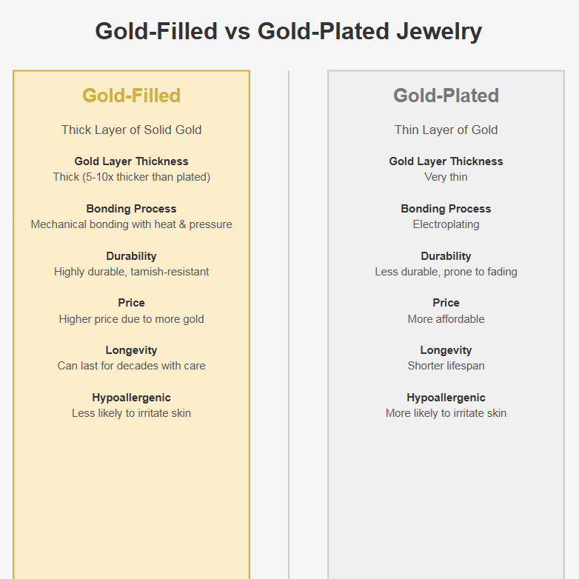Click the Thin Layer of Gold subtitle
This screenshot has height=579, width=579.
pyautogui.click(x=446, y=130)
